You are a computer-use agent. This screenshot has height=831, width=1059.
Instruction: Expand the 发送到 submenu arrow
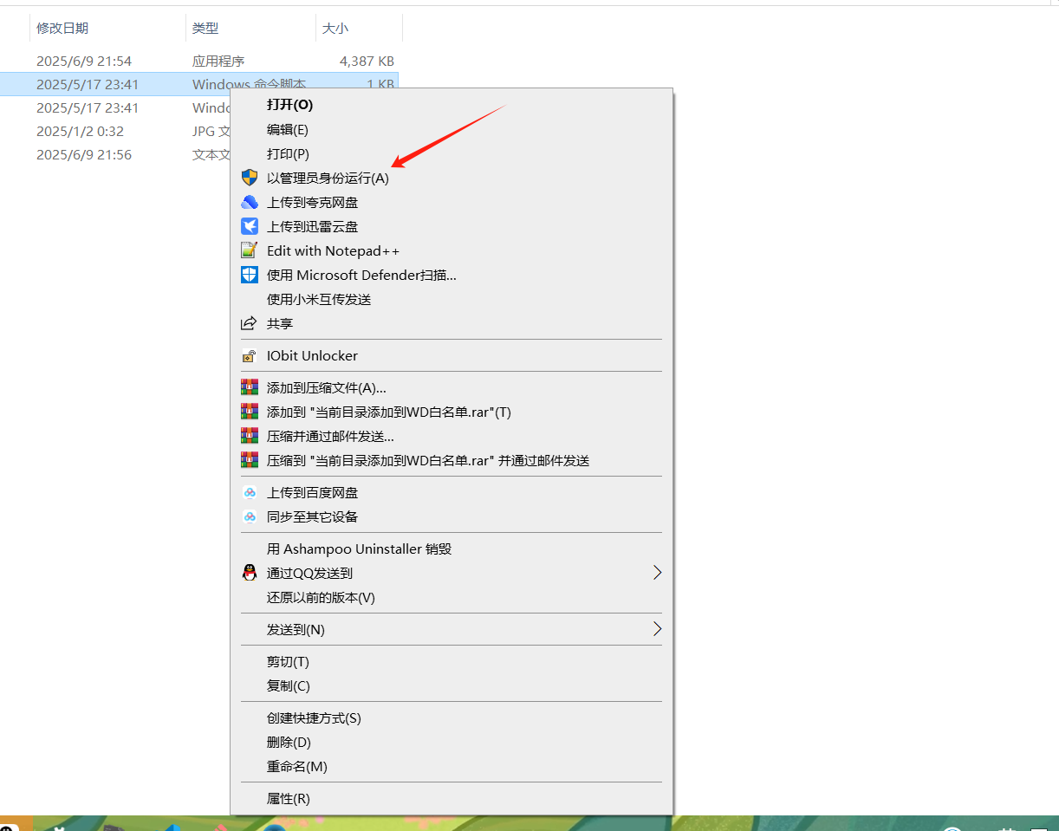(x=657, y=629)
